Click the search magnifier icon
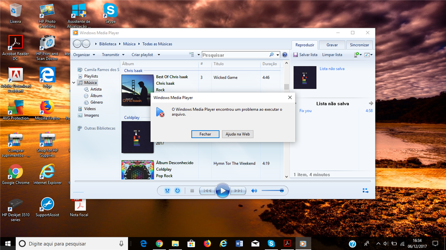Image resolution: width=446 pixels, height=250 pixels. click(271, 54)
